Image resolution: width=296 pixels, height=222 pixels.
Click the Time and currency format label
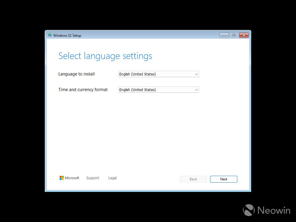(x=83, y=90)
